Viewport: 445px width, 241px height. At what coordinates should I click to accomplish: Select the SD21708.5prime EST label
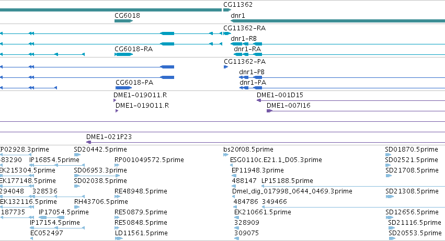point(412,170)
